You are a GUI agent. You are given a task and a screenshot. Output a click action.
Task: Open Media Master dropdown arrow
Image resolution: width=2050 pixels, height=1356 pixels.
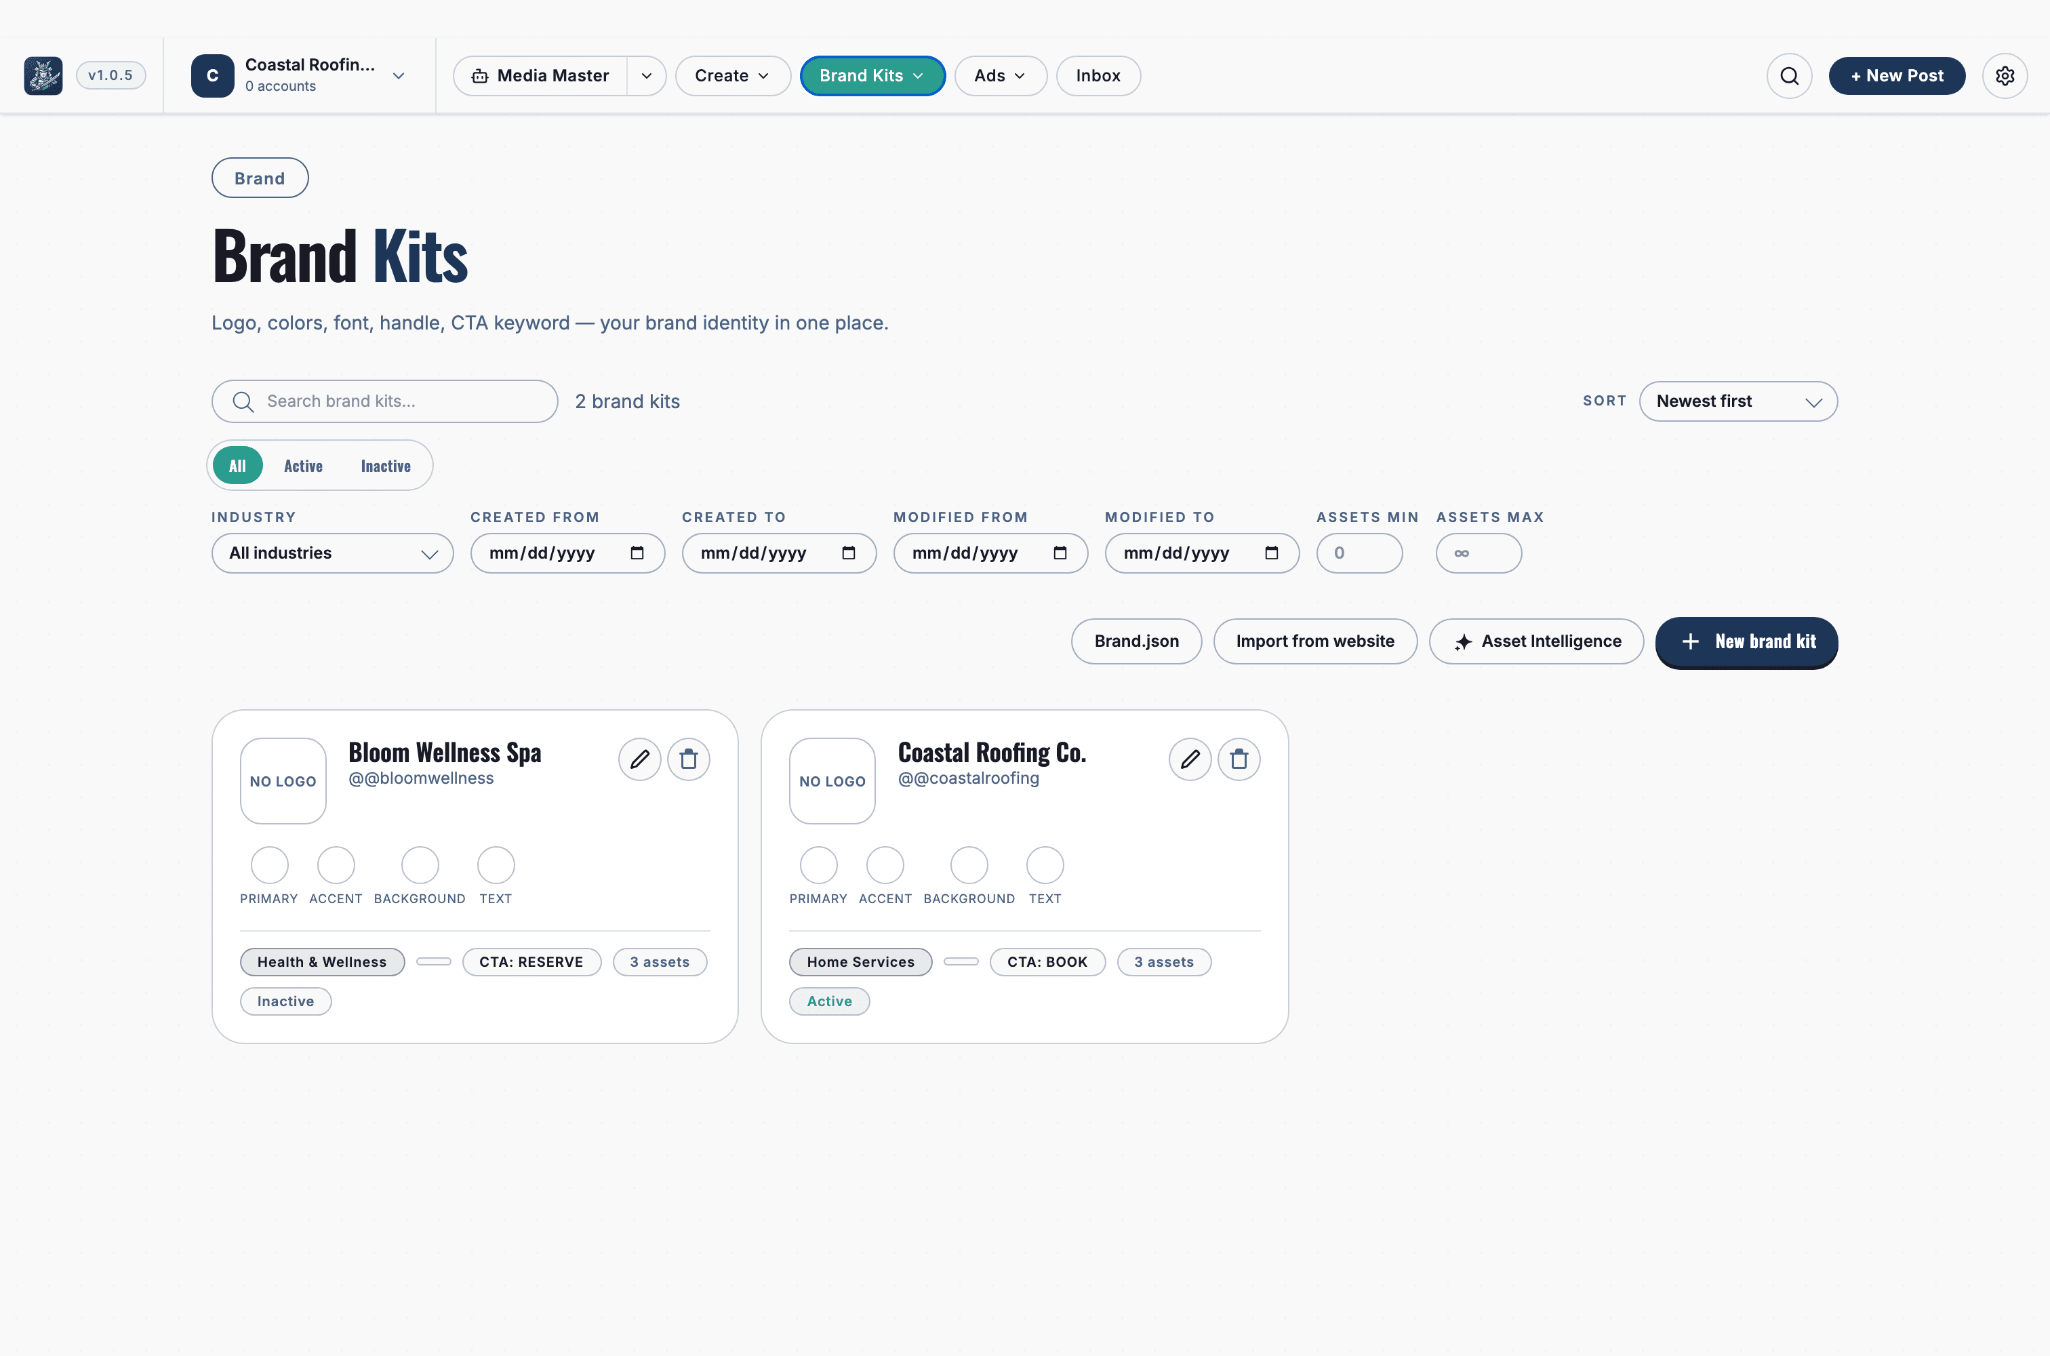pos(647,76)
